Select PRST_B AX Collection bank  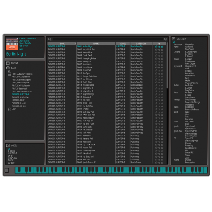[21, 77]
